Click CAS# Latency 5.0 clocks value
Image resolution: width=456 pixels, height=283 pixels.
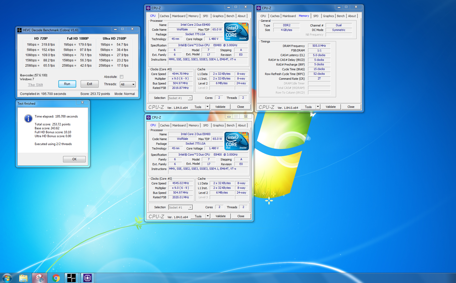coord(319,55)
